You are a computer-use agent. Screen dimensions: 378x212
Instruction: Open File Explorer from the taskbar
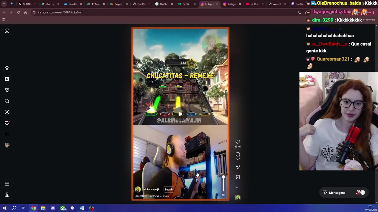click(x=43, y=208)
